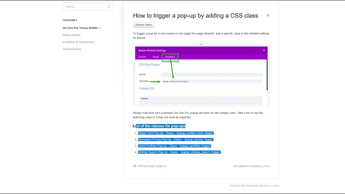Open the Divi Den Pro Theme Builder category
Image resolution: width=345 pixels, height=194 pixels.
tap(80, 28)
